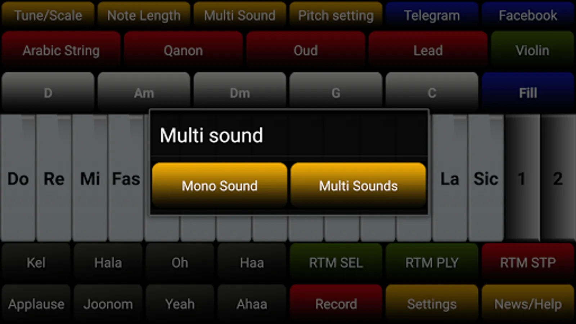Start rhythm with RTM PLY
This screenshot has height=324, width=576.
pyautogui.click(x=432, y=263)
